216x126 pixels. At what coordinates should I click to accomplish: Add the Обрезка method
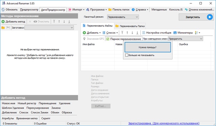pos(67,113)
